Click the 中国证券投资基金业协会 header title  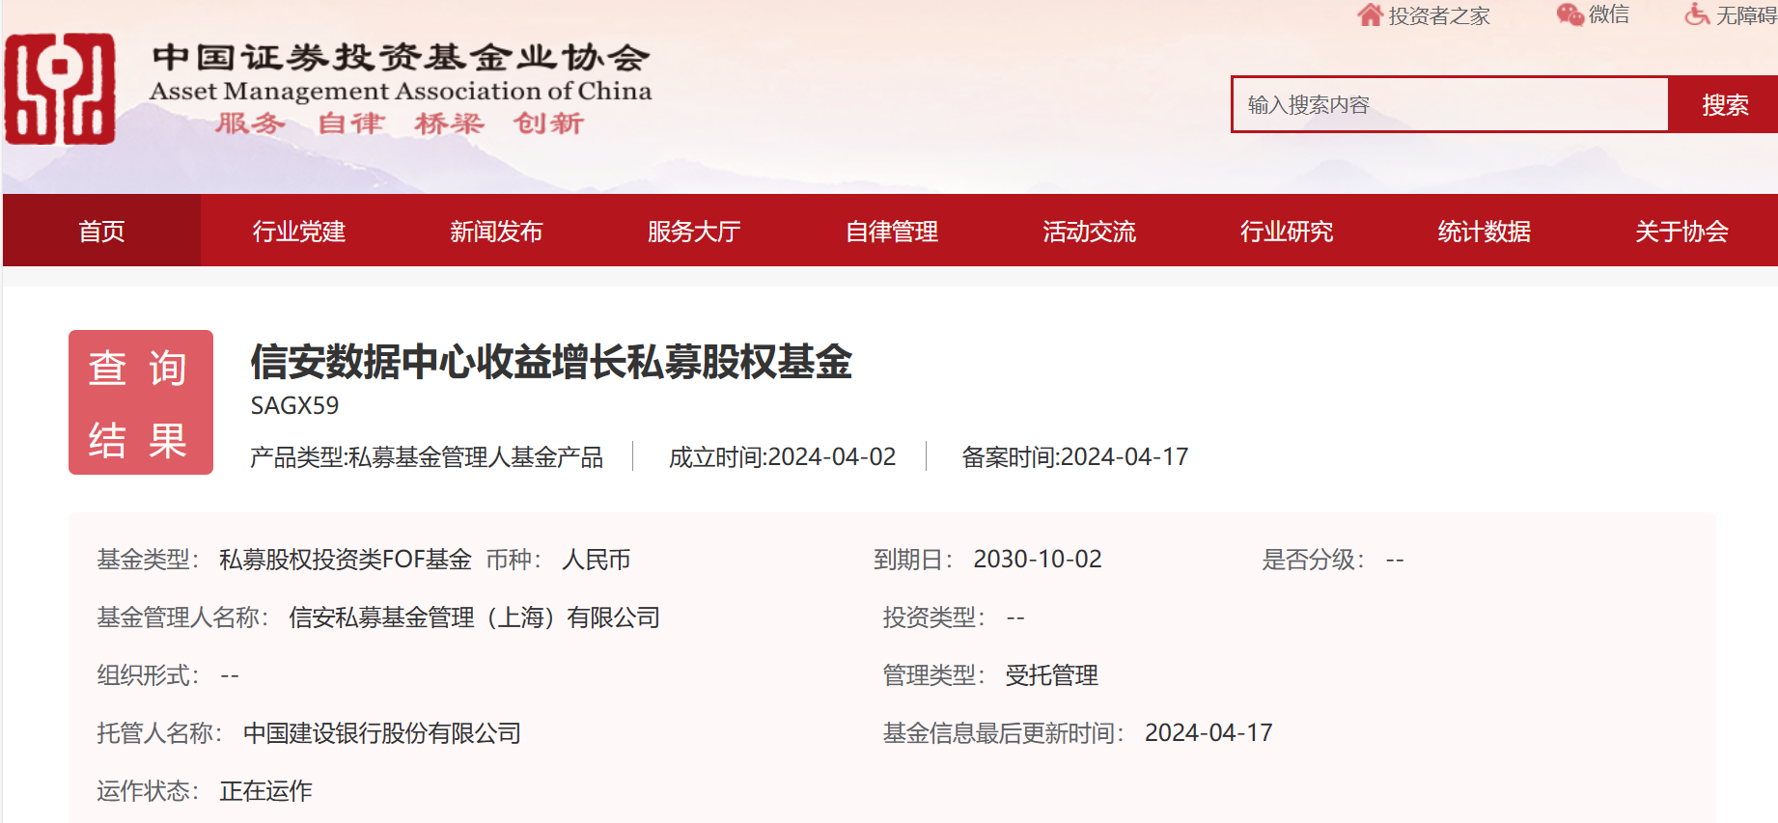[x=401, y=57]
